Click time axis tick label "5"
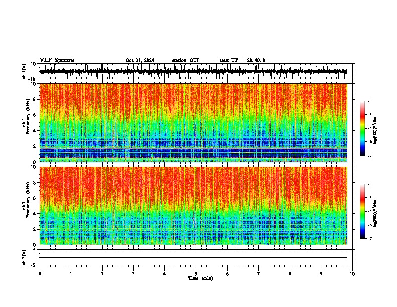The image size is (397, 307). coord(196,274)
